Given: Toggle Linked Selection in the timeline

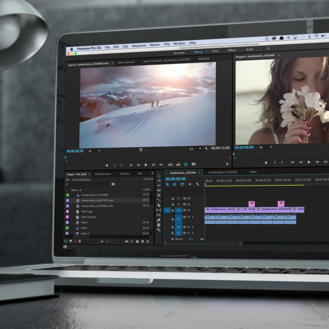Looking at the screenshot, I should [x=182, y=184].
